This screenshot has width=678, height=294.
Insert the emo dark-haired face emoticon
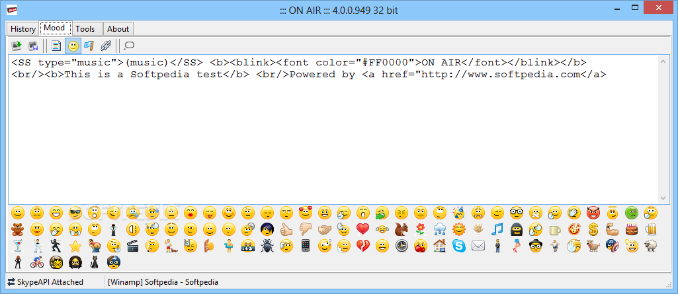click(x=267, y=229)
